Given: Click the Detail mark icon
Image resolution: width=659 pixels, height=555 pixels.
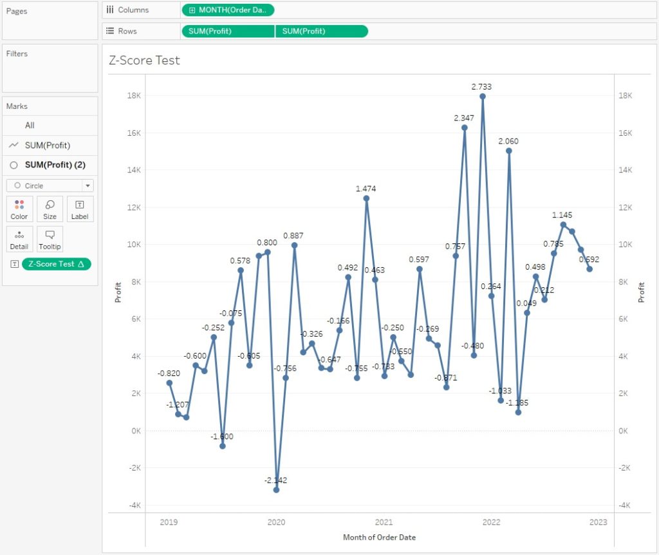Looking at the screenshot, I should pos(19,239).
